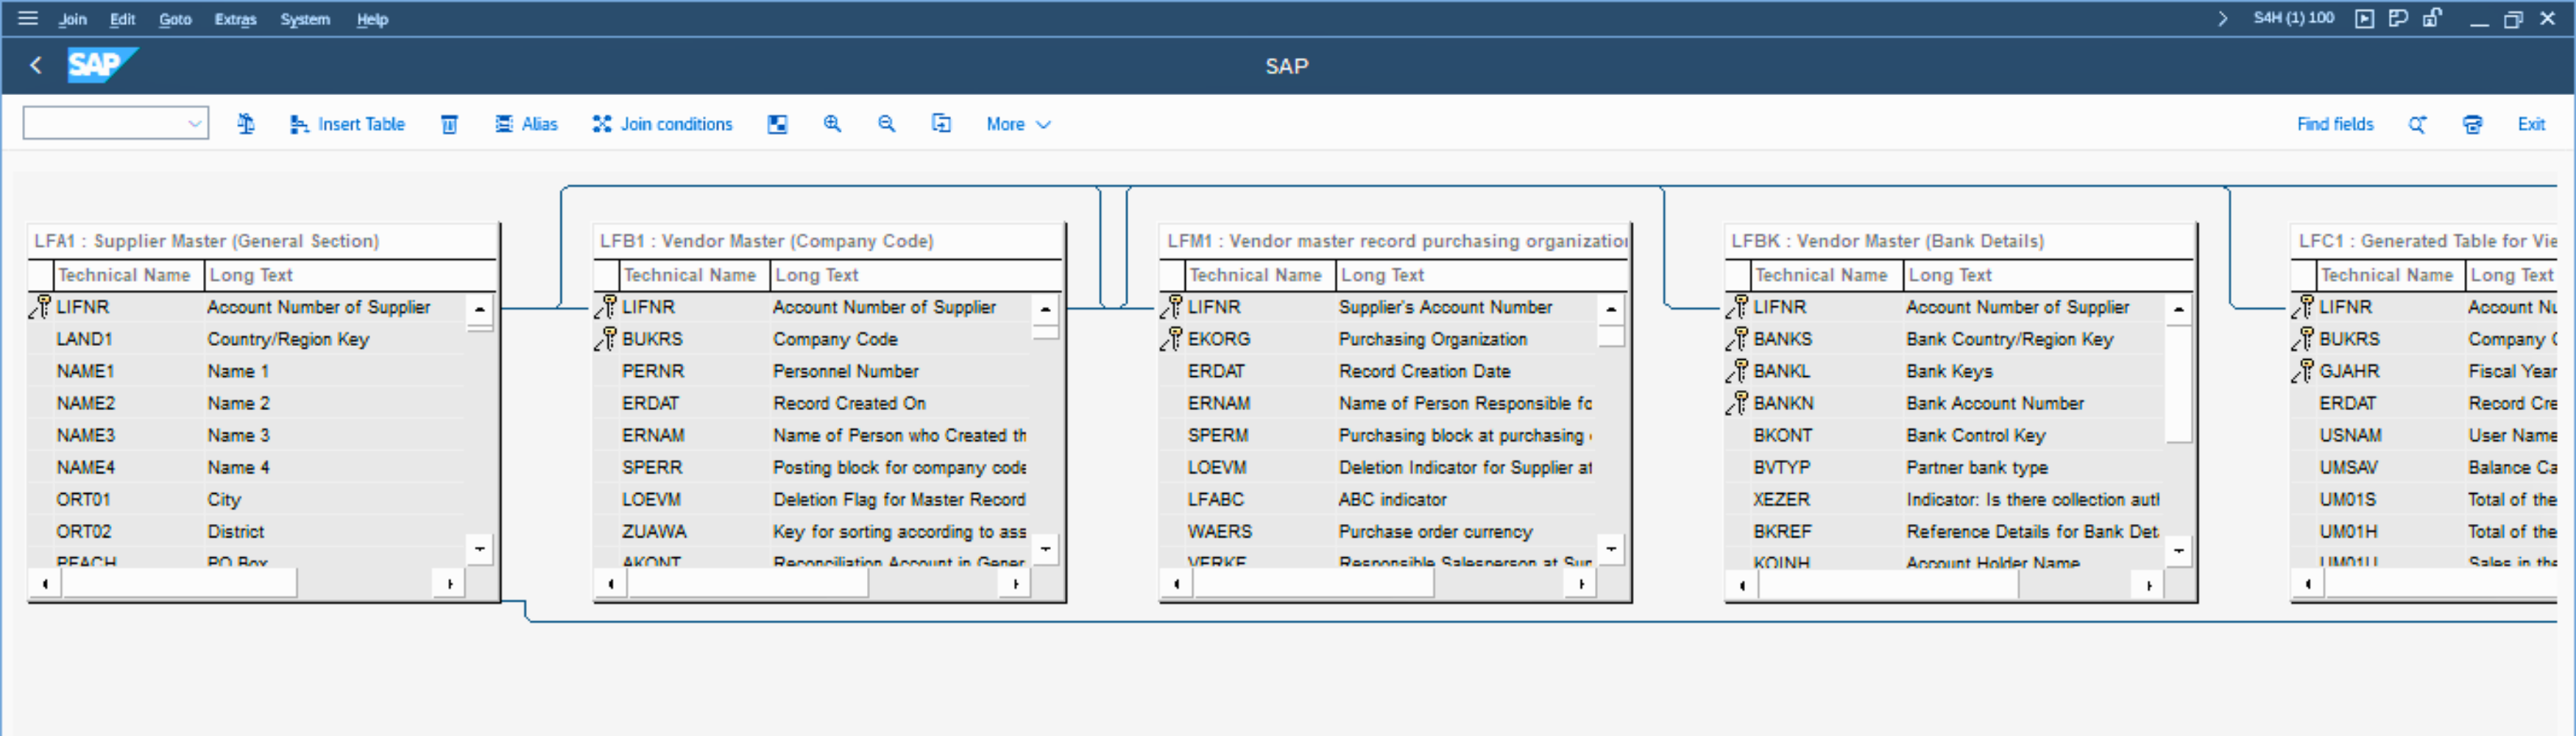Open the Extras menu
Viewport: 2576px width, 736px height.
(235, 19)
